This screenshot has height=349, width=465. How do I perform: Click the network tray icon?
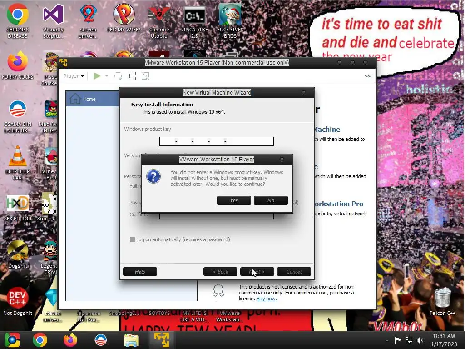pyautogui.click(x=409, y=340)
